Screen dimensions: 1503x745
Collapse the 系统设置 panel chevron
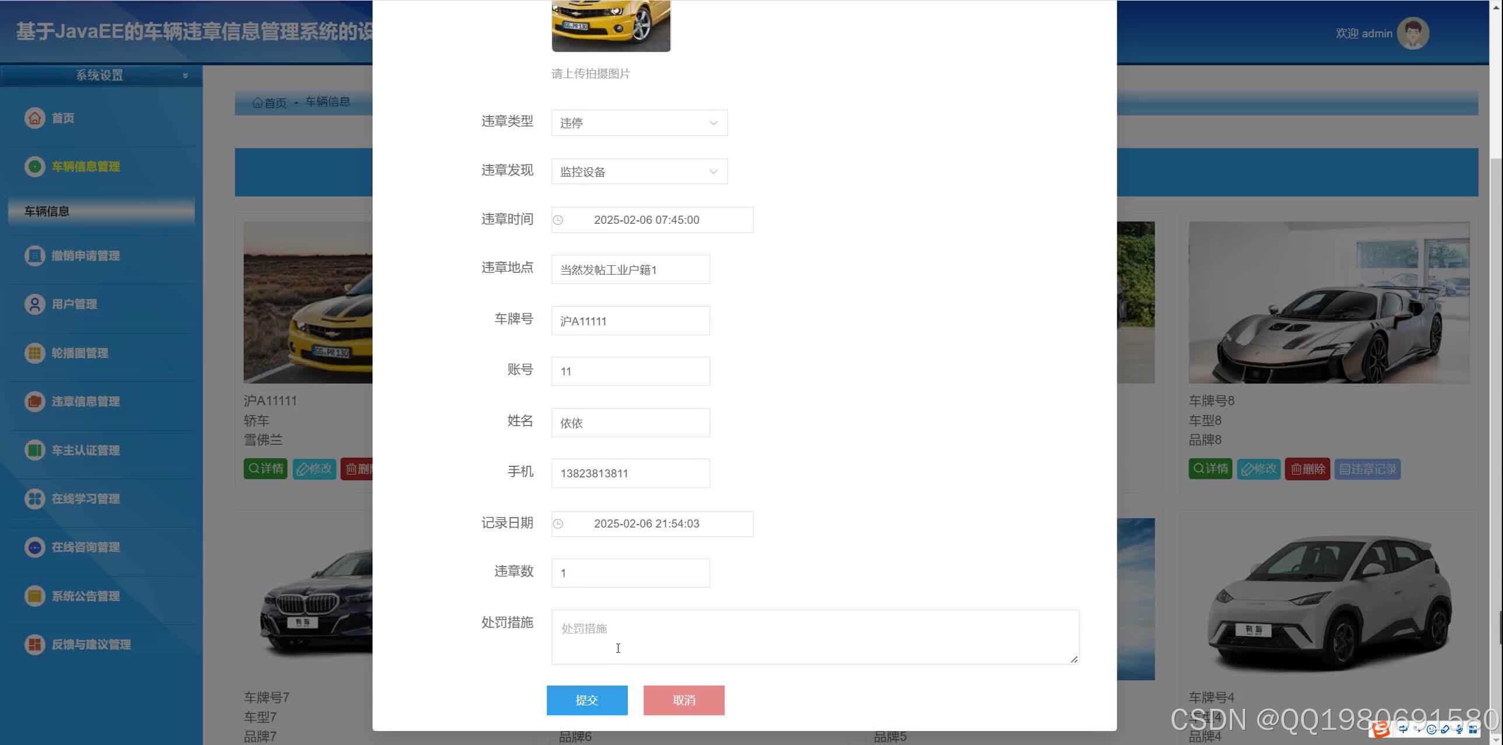coord(186,76)
